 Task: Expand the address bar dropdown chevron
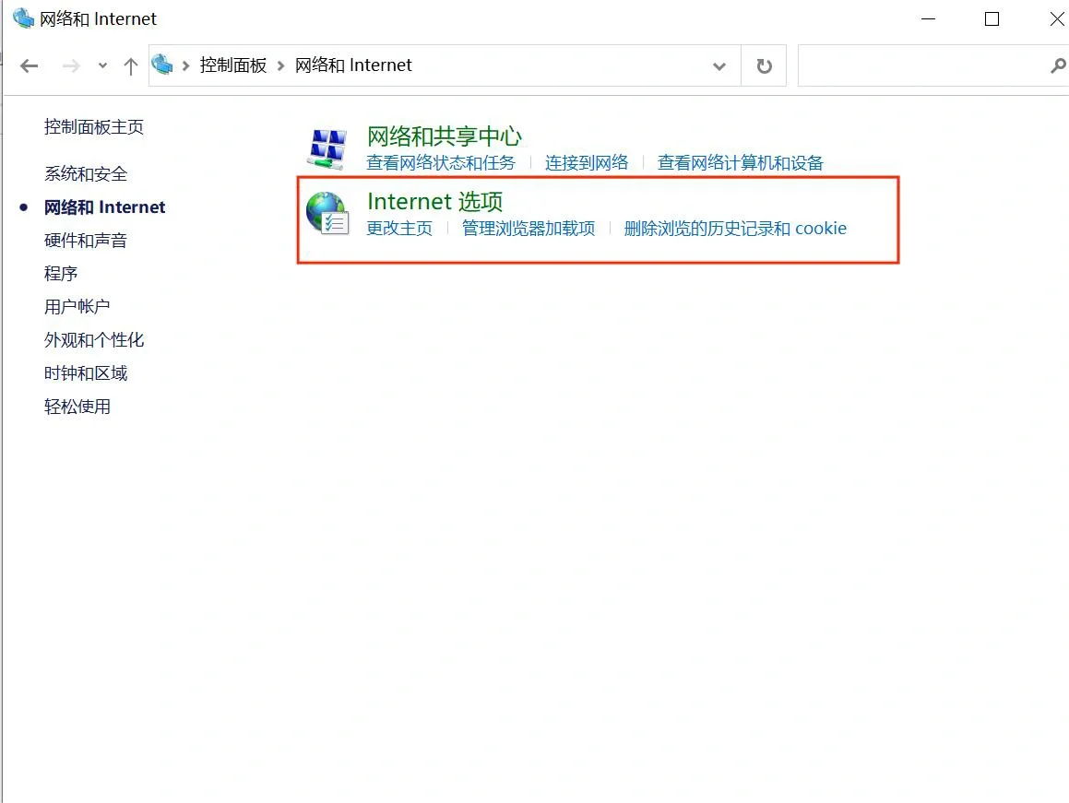click(719, 65)
